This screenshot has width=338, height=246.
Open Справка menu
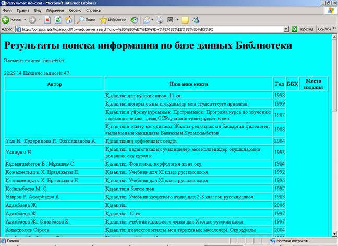(93, 10)
